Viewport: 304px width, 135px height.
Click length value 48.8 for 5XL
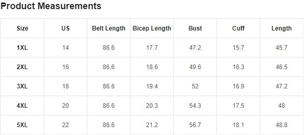click(x=282, y=125)
